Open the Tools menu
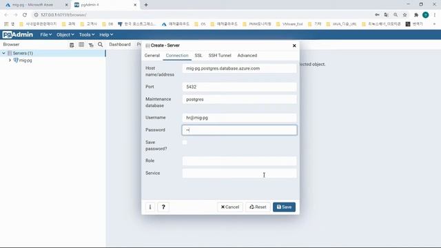The width and height of the screenshot is (441, 248). [x=87, y=34]
